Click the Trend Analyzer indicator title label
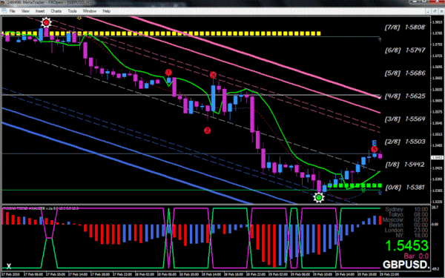The width and height of the screenshot is (445, 278). click(41, 208)
